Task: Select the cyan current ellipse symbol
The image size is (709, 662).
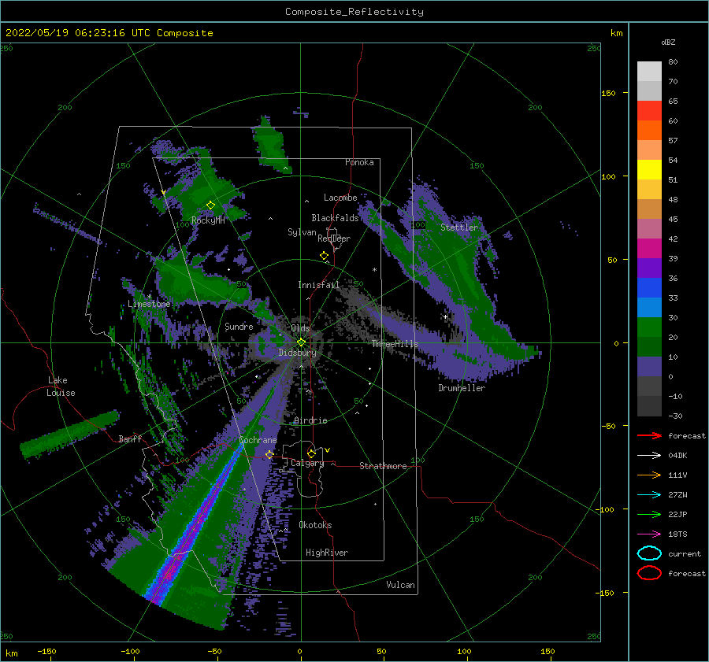Action: coord(649,553)
